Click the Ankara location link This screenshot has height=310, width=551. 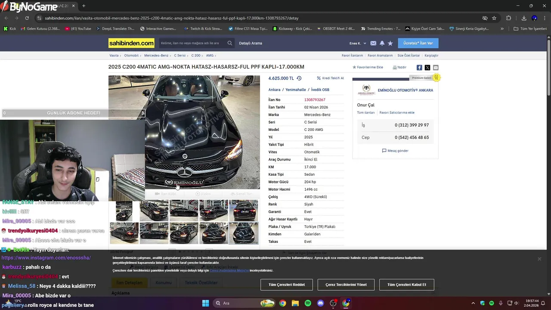[274, 90]
